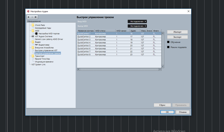
Task: Click the table's vertical scrollbar down arrow
Action: coord(163,66)
